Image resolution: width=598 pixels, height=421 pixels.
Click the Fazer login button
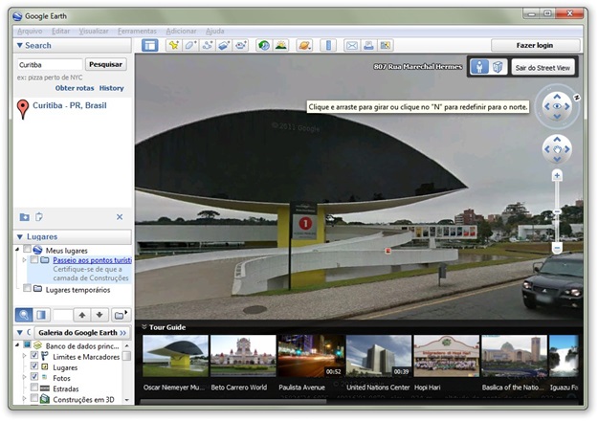535,45
